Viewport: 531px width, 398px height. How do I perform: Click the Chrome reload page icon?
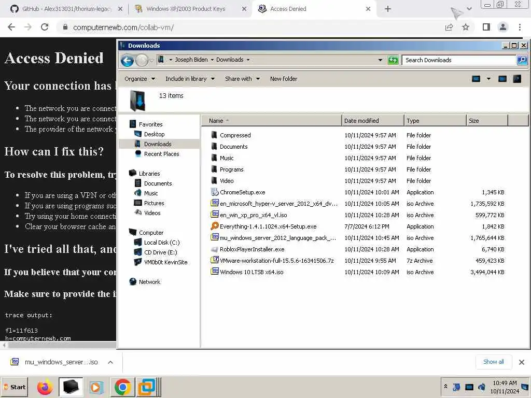45,27
